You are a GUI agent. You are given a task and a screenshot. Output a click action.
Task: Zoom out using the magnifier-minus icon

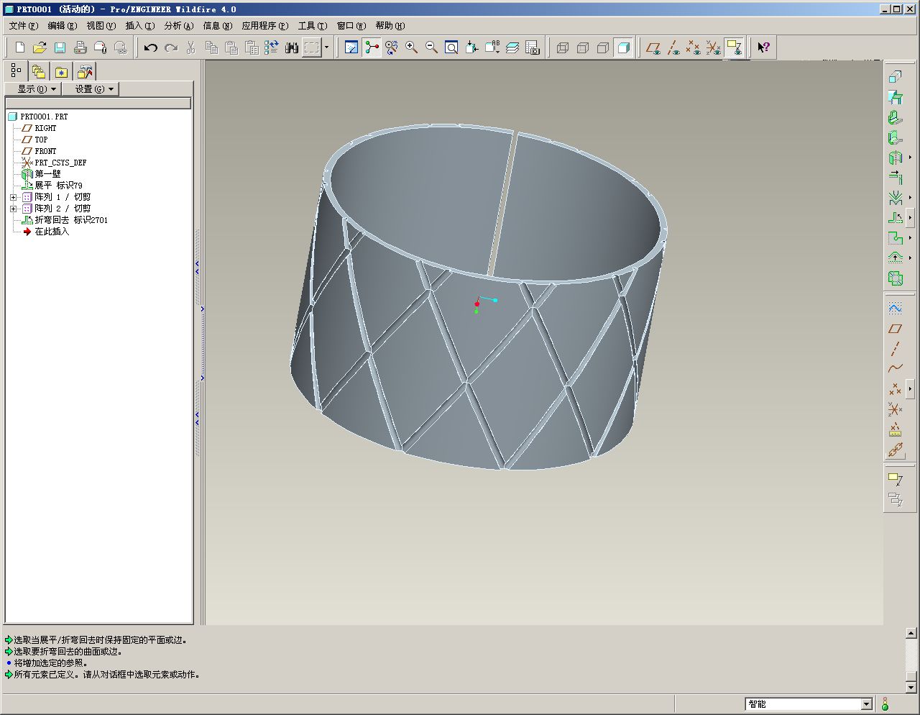432,47
